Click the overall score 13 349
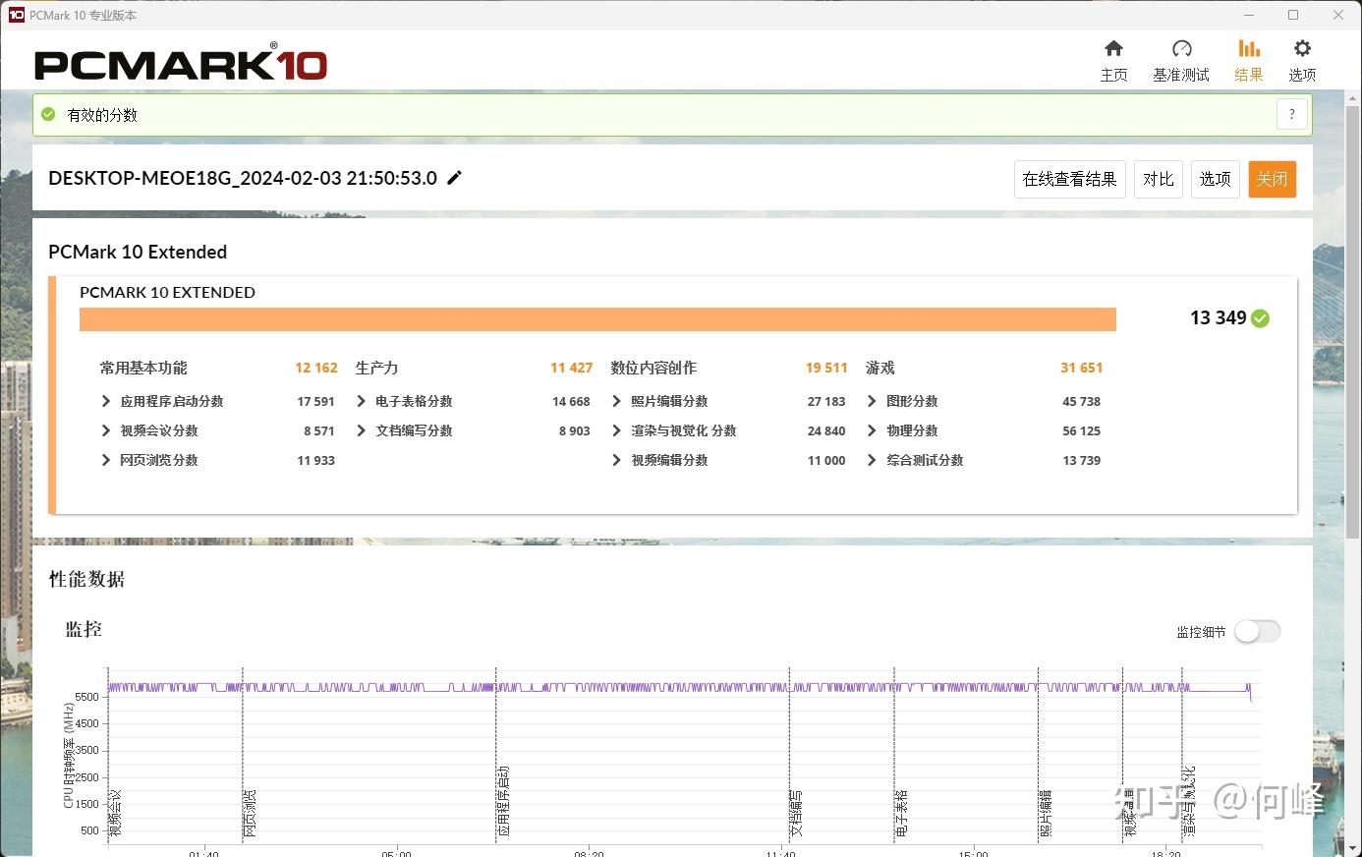The width and height of the screenshot is (1362, 857). point(1218,317)
